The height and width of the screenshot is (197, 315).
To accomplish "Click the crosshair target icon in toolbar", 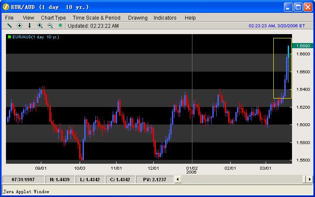I will click(20, 26).
